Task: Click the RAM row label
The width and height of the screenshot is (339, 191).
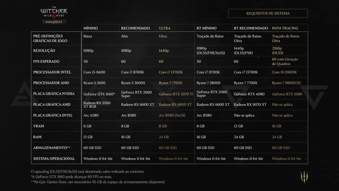Action: click(37, 137)
